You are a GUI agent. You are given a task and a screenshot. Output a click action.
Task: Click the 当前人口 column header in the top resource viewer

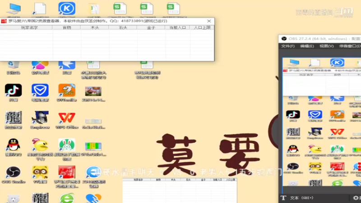(x=177, y=28)
